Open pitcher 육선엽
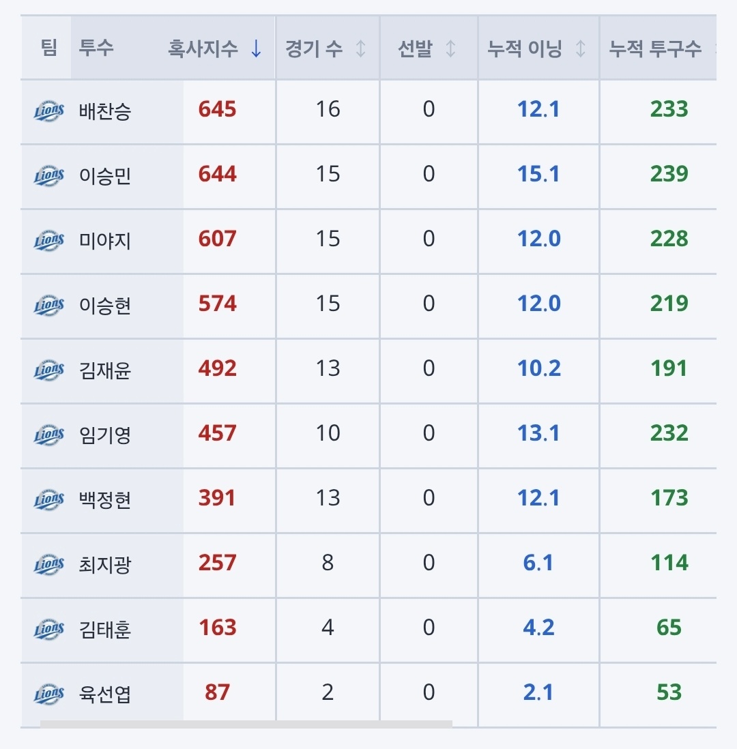 pos(105,694)
